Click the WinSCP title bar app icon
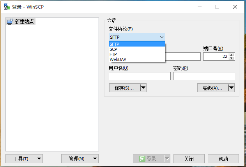246x167 pixels. [7, 7]
